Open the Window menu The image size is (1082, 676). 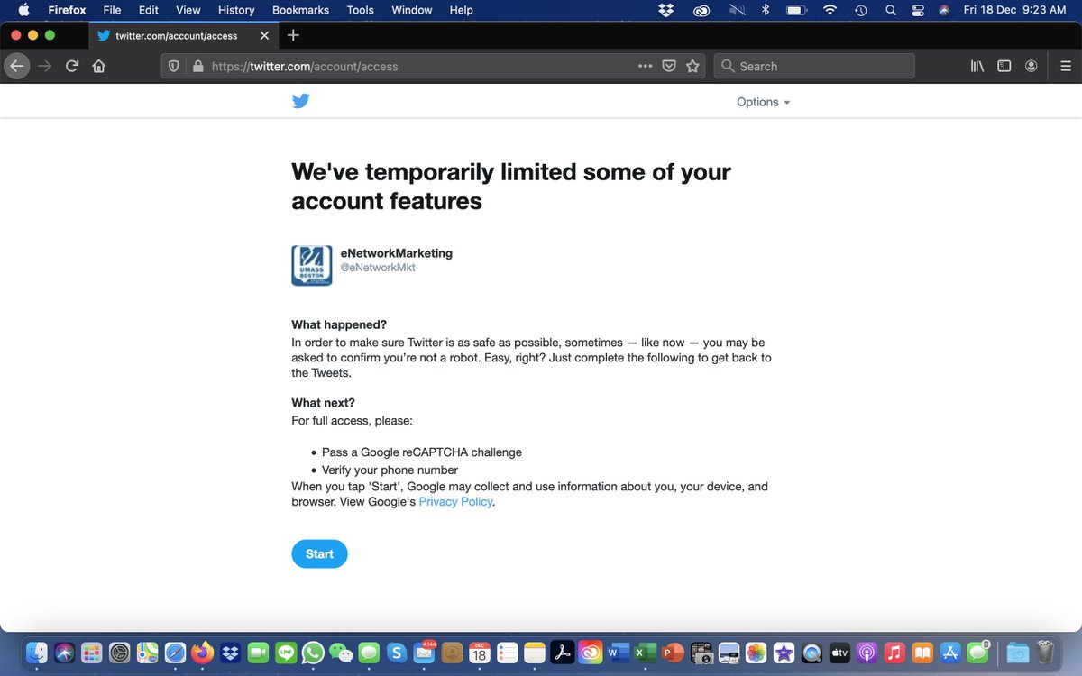pyautogui.click(x=411, y=10)
